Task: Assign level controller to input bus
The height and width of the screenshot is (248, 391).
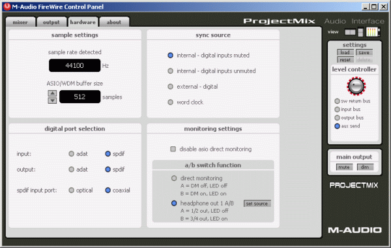Action: [x=337, y=109]
